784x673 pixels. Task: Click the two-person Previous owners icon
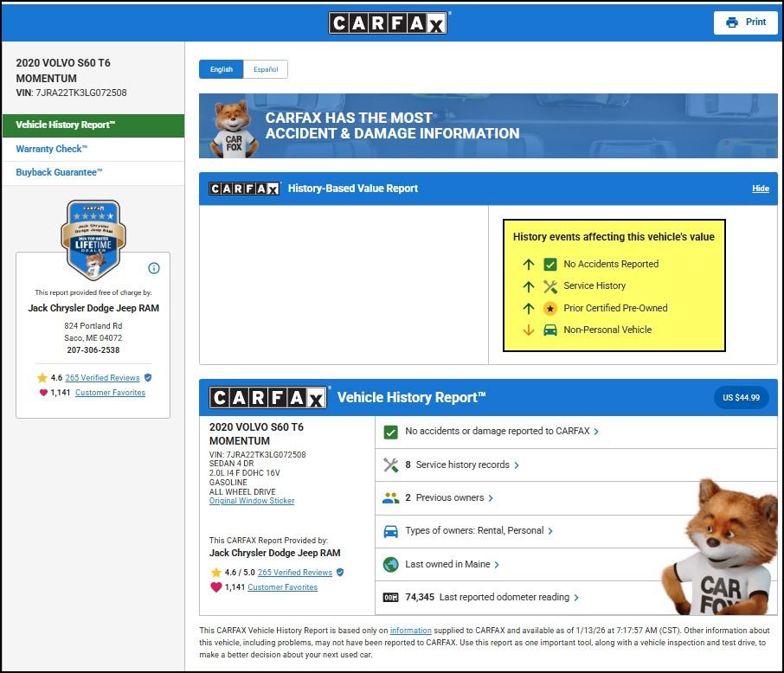[x=390, y=498]
